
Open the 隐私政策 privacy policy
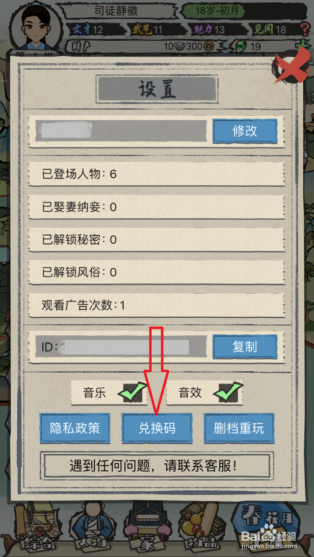75,428
